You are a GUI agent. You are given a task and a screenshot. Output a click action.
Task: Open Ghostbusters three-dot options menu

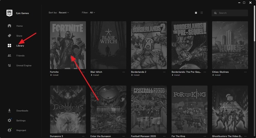coord(245,136)
